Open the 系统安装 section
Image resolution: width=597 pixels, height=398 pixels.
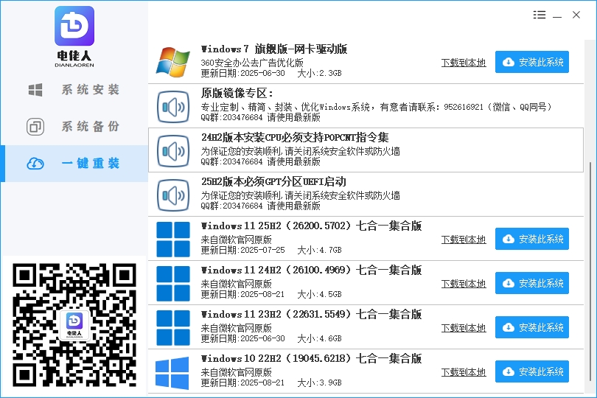coord(74,90)
